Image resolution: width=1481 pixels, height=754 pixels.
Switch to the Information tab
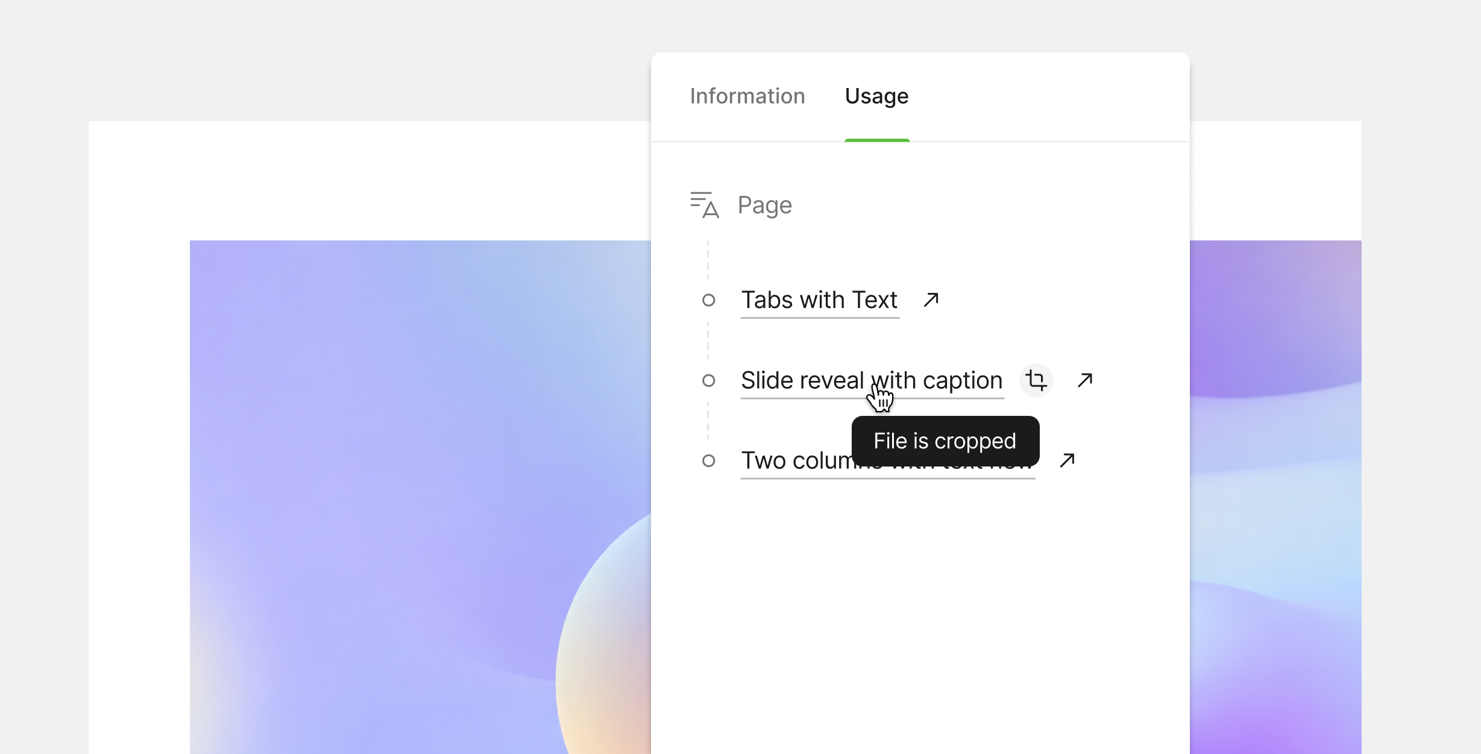747,96
